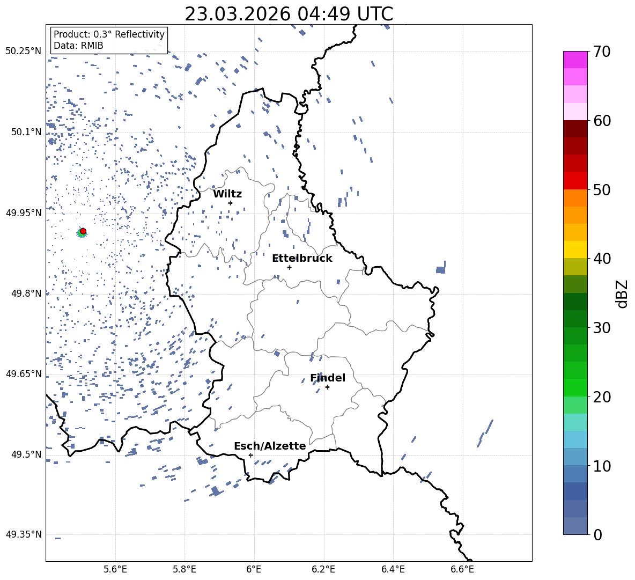Click the 49.65°N latitude label
Image resolution: width=635 pixels, height=580 pixels.
(24, 373)
